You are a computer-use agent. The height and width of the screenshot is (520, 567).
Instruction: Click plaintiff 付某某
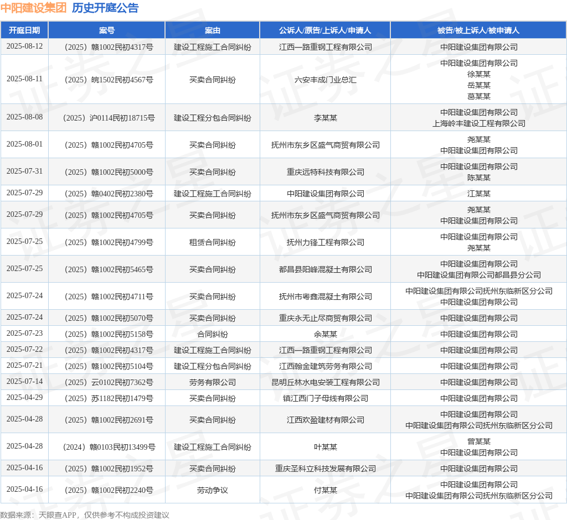325,490
